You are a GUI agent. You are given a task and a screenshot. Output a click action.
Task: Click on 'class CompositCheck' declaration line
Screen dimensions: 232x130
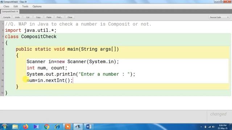coord(31,36)
